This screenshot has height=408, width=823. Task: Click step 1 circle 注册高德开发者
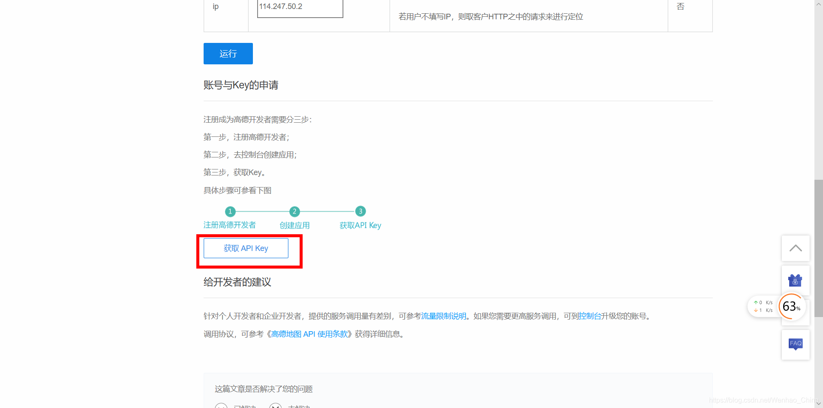(x=230, y=212)
